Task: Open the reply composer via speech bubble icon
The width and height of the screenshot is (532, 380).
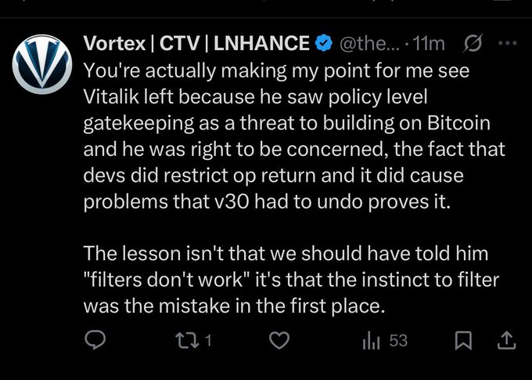Action: (95, 340)
